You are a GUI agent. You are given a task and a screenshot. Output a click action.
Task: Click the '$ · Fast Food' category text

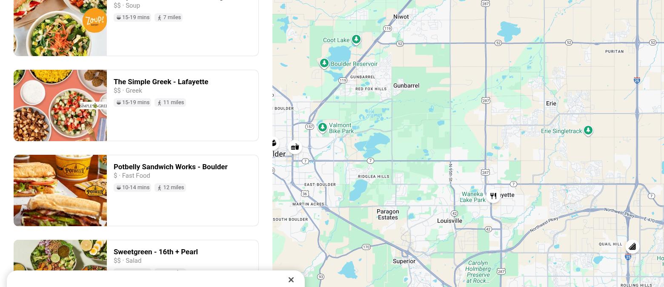pos(132,176)
